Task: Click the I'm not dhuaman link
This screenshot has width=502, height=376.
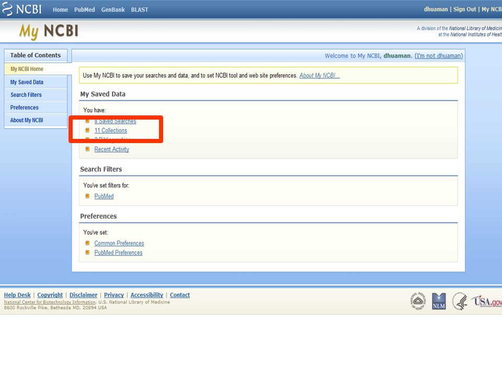Action: tap(439, 56)
